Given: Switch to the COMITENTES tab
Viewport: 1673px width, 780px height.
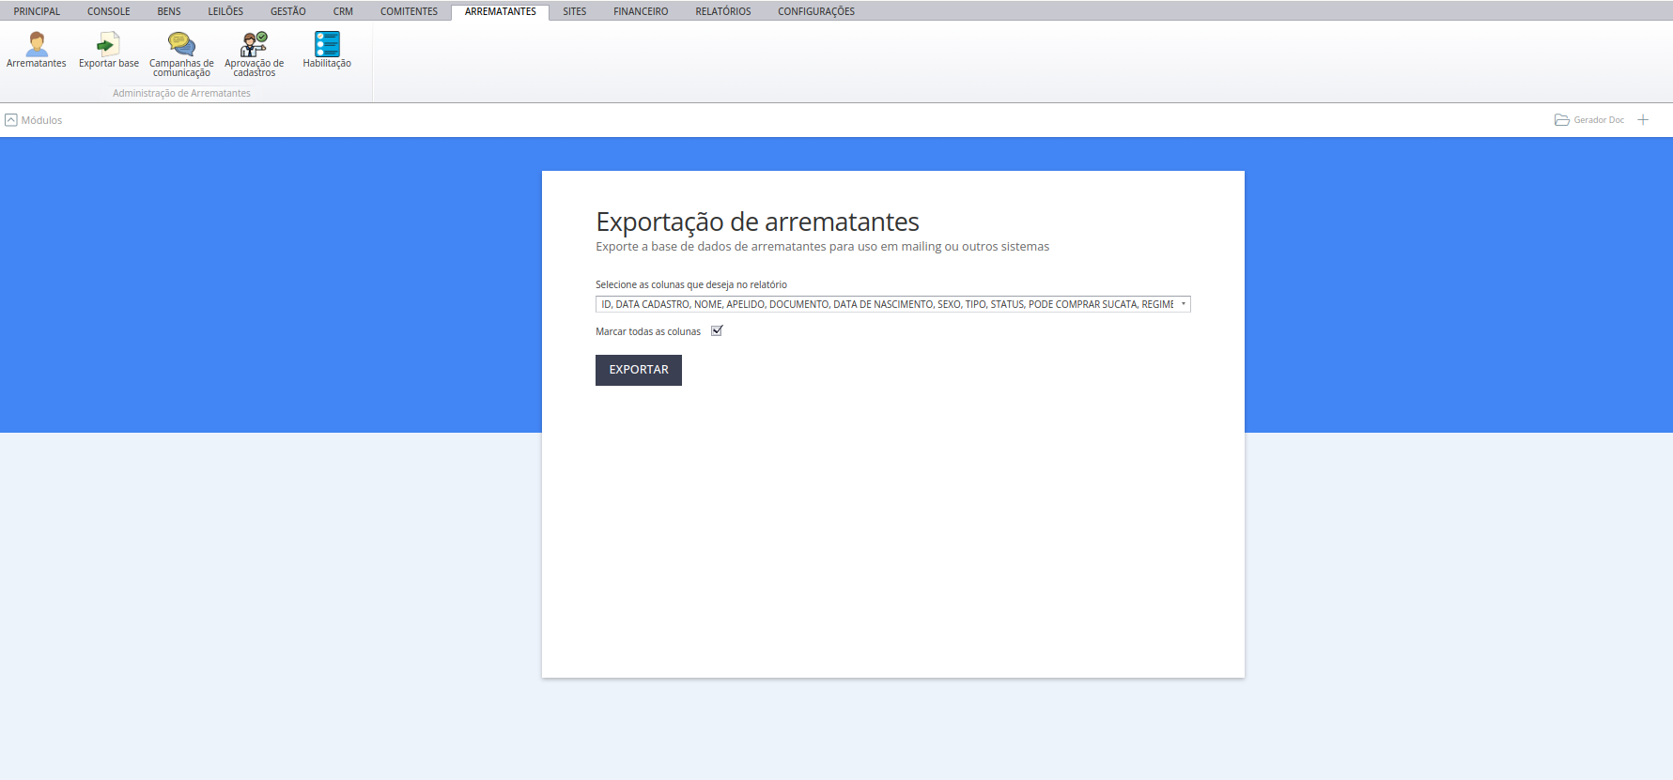Looking at the screenshot, I should click(x=409, y=11).
